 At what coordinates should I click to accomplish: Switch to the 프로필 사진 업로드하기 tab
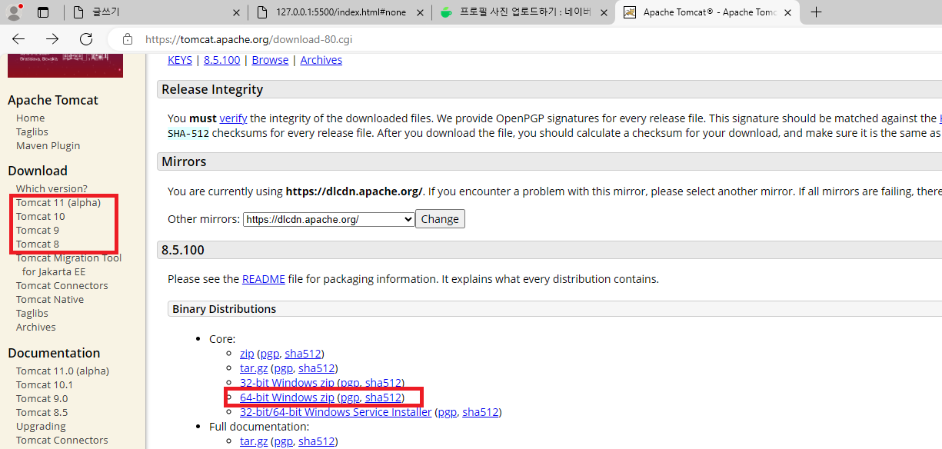click(x=524, y=12)
